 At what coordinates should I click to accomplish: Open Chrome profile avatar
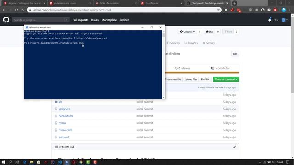(x=283, y=10)
